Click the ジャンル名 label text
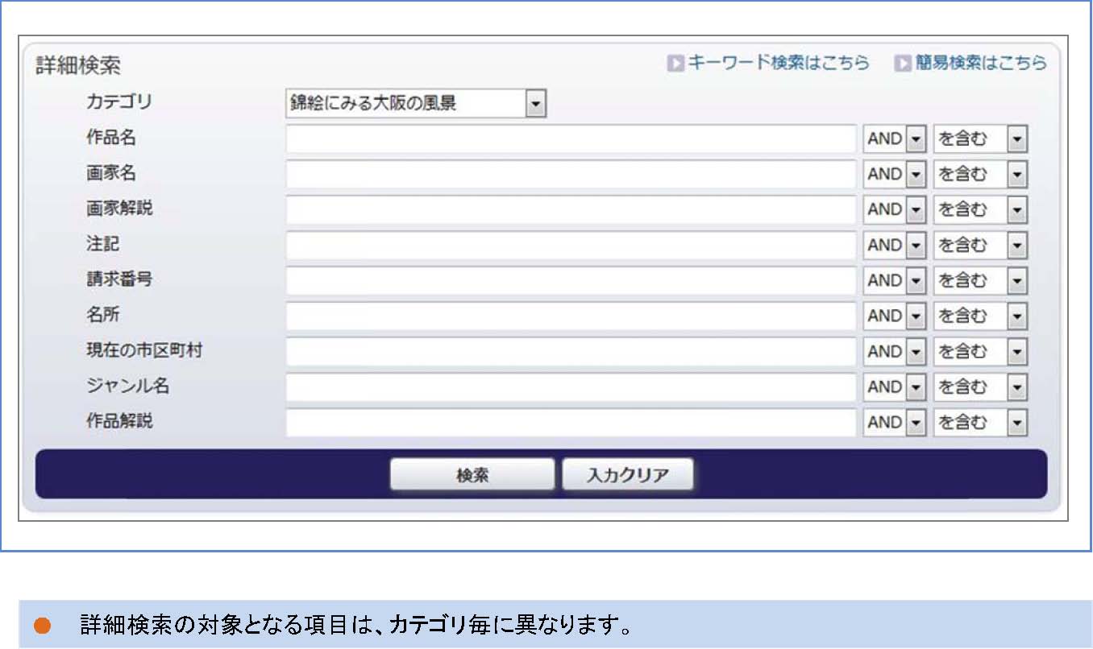1093x649 pixels. click(x=128, y=386)
